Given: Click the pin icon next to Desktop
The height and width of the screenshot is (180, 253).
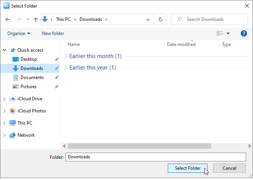Looking at the screenshot, I should point(56,59).
